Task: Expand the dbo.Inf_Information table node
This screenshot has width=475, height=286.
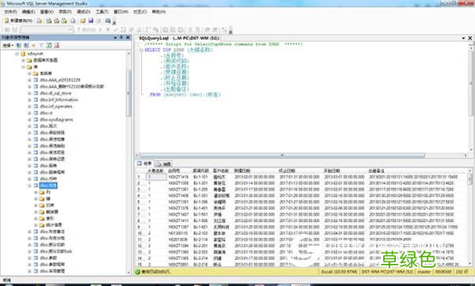Action: tap(29, 100)
